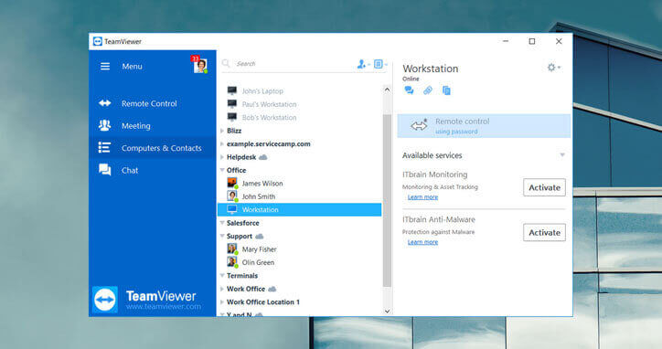
Task: Select Workstation in Office group
Action: pyautogui.click(x=299, y=210)
